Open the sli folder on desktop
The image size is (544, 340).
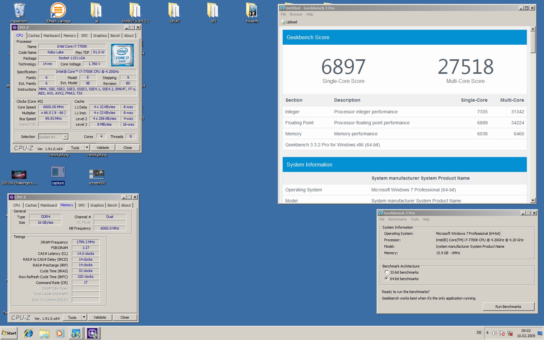tap(96, 13)
